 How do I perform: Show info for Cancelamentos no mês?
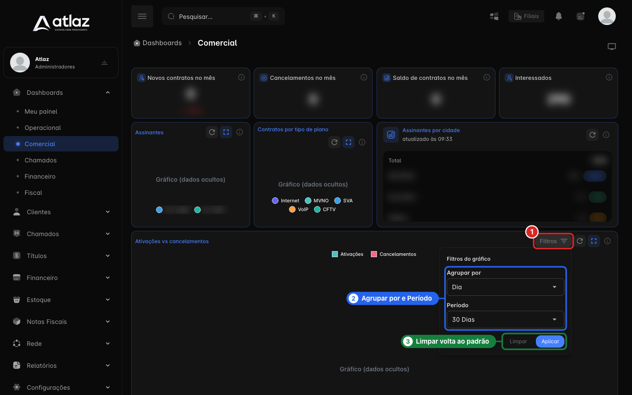click(364, 77)
